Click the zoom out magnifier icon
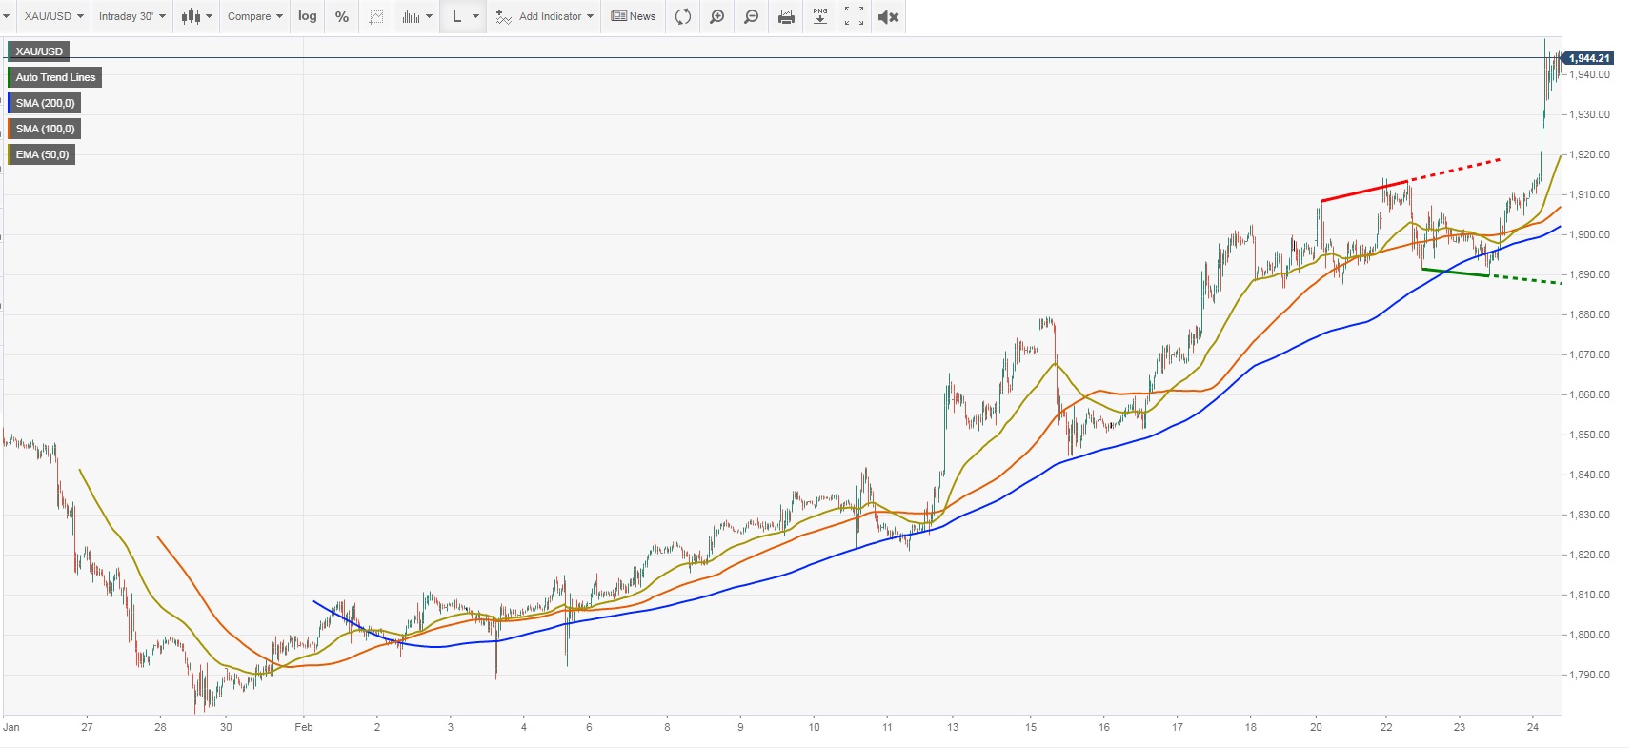The width and height of the screenshot is (1633, 748). (752, 16)
